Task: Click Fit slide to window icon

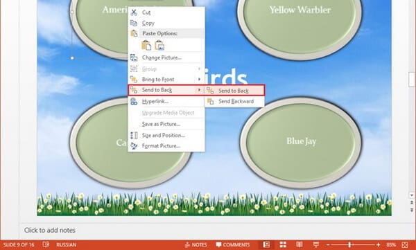Action: 405,244
